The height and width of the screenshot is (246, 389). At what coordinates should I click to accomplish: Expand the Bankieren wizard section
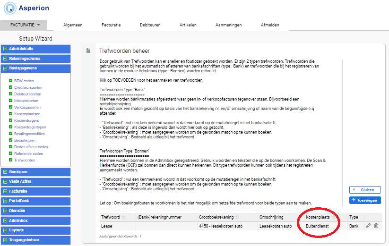click(36, 172)
